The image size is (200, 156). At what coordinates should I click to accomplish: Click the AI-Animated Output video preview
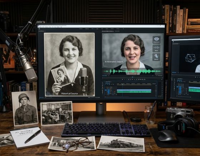click(x=132, y=54)
